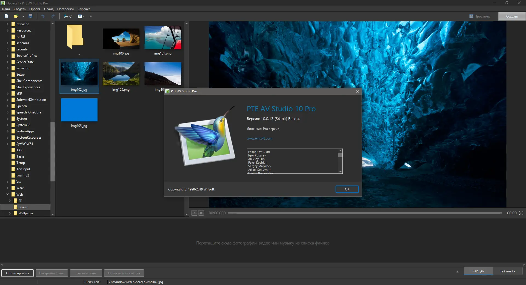526x285 pixels.
Task: Select the SysWOW64 folder
Action: [25, 144]
